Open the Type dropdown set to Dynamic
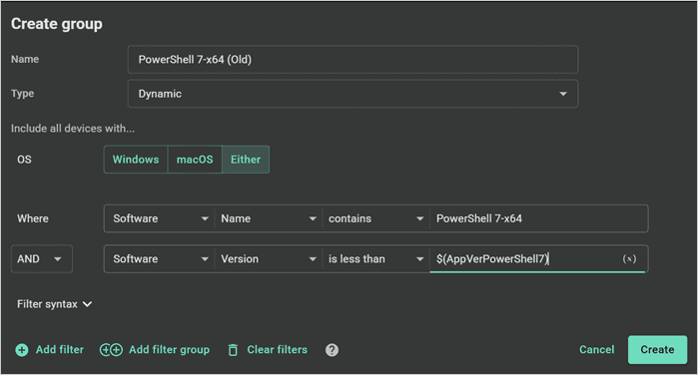698x375 pixels. tap(352, 94)
